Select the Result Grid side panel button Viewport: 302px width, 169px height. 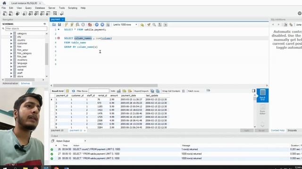262,95
